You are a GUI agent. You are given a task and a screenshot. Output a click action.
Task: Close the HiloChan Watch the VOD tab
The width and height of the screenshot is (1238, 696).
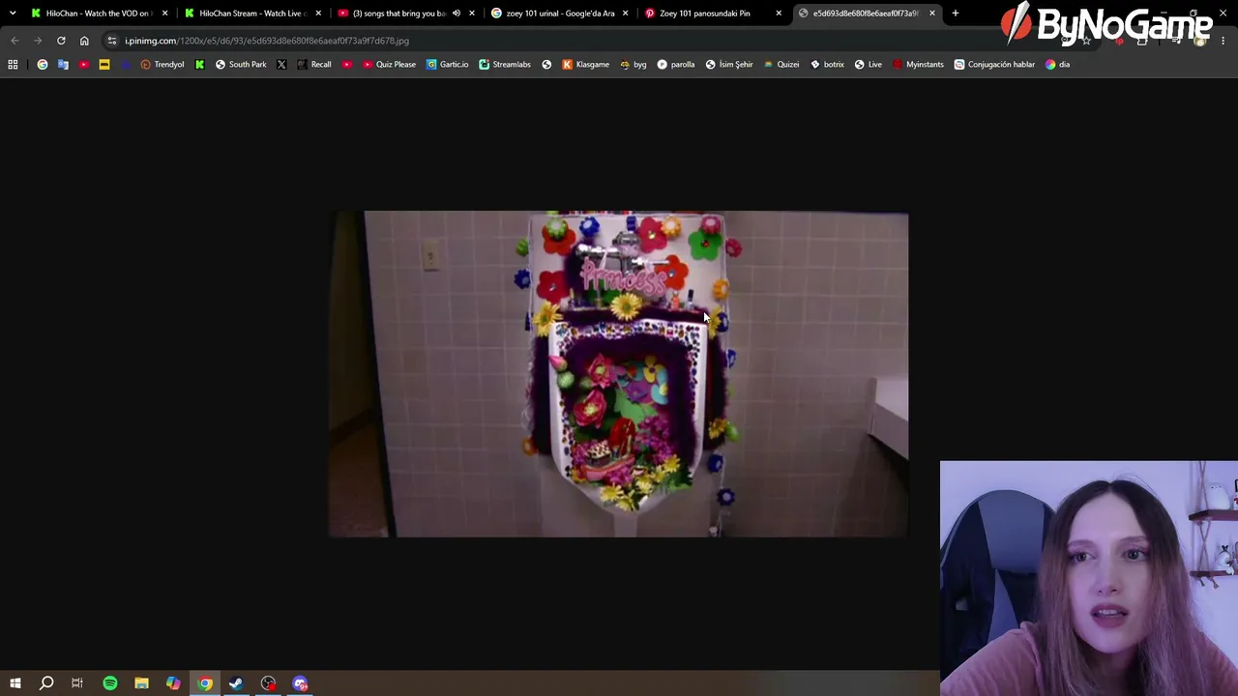tap(165, 14)
